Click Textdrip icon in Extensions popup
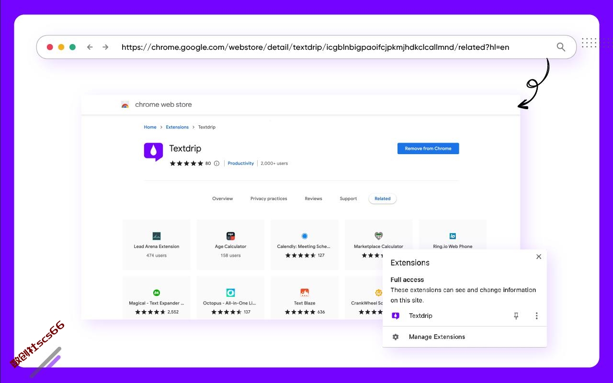 [x=396, y=316]
